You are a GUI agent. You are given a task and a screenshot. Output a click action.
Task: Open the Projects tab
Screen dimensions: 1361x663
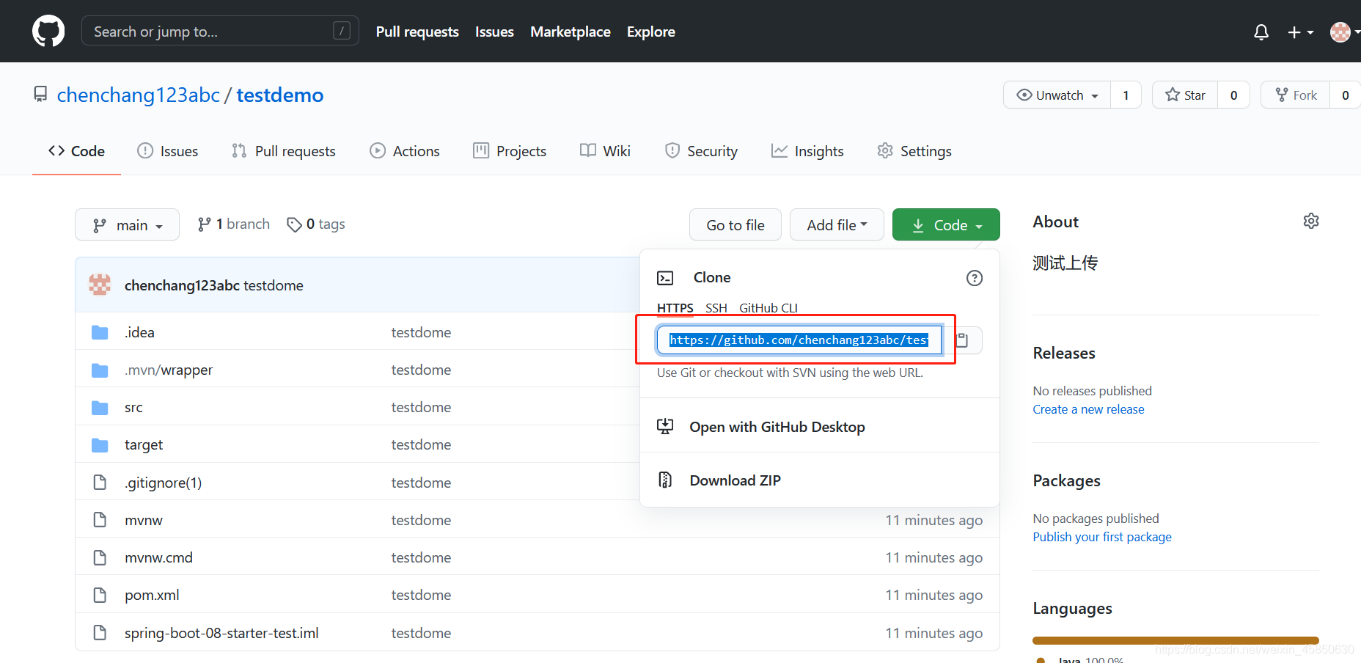coord(510,151)
